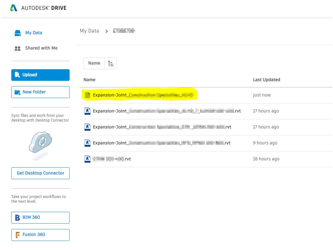Click the Fusion 360 icon
The width and height of the screenshot is (333, 250).
click(x=17, y=235)
